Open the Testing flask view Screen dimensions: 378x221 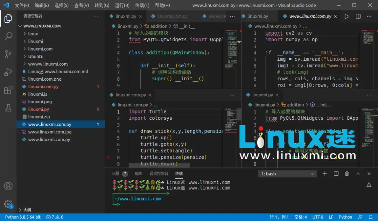(x=8, y=108)
